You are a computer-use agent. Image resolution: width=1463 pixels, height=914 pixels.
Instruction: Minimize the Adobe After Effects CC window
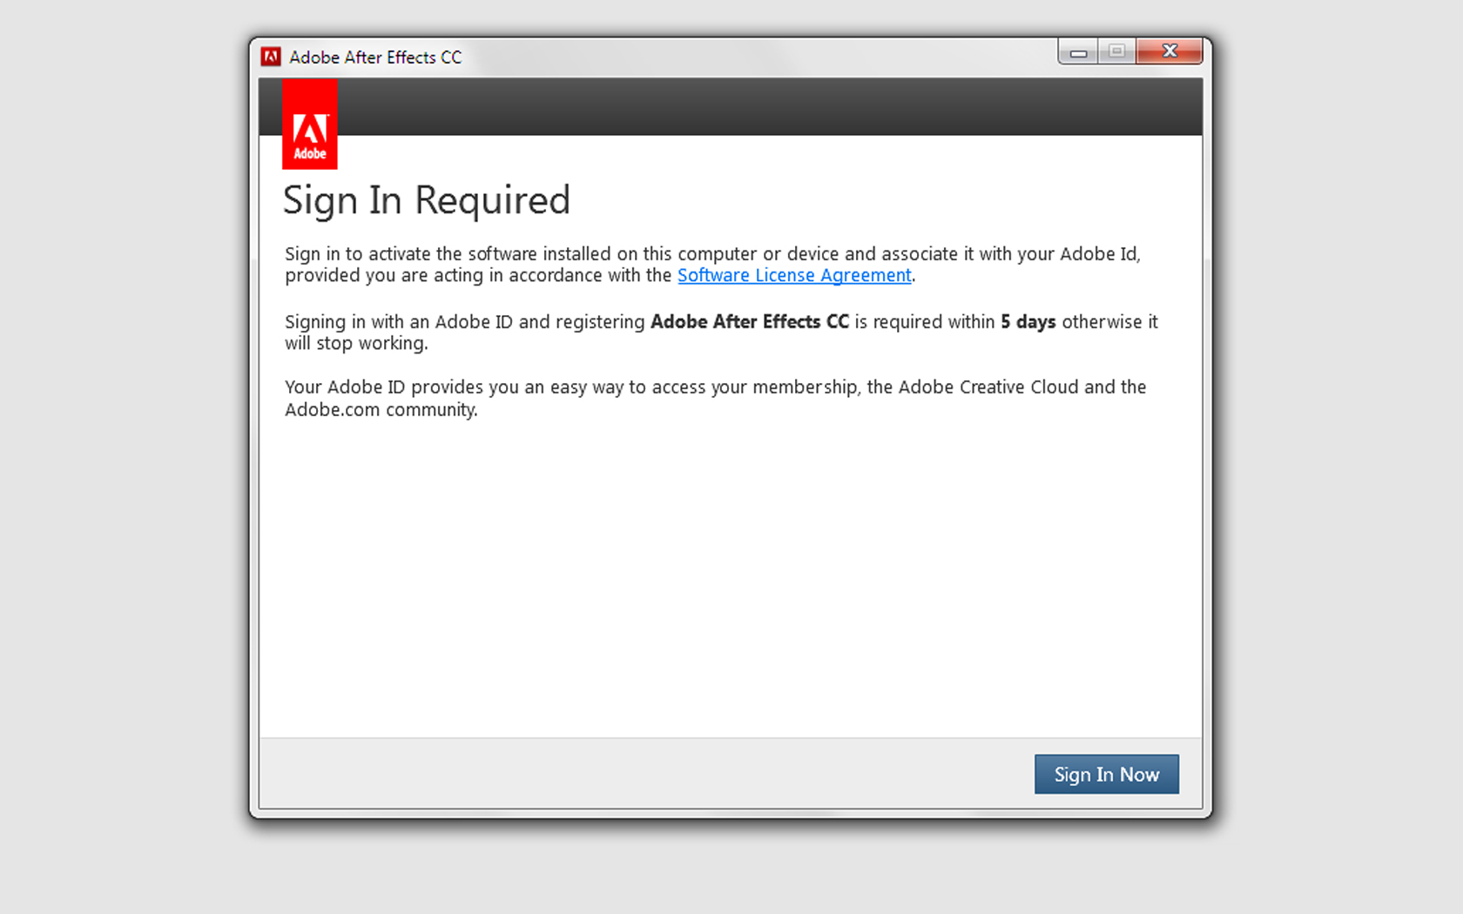[1078, 52]
